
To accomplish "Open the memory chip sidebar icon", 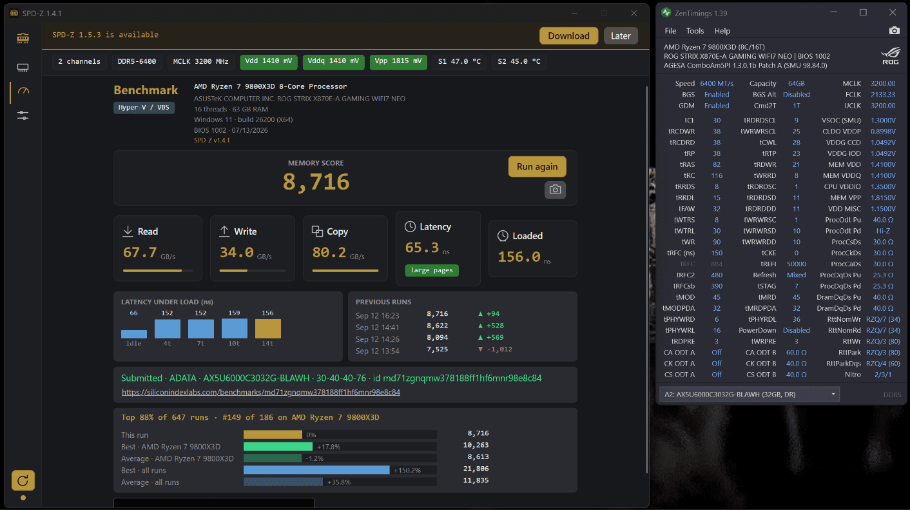I will point(23,39).
